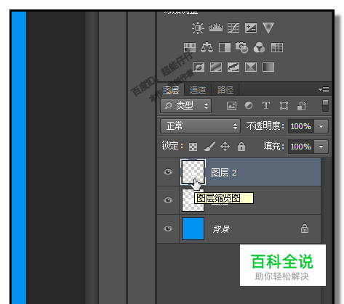Filter layers by adjustment layers
This screenshot has width=344, height=304.
[x=249, y=105]
